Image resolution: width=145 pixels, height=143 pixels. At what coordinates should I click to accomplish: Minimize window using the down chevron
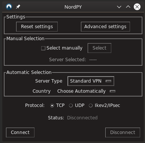[x=119, y=7]
